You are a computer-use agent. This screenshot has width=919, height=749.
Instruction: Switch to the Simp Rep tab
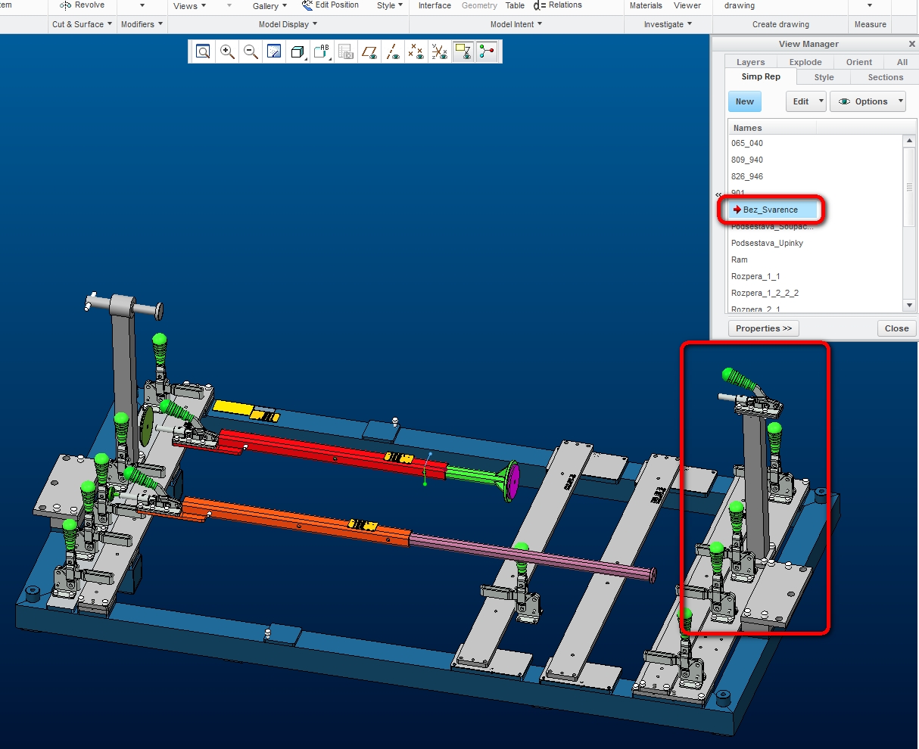pyautogui.click(x=761, y=76)
